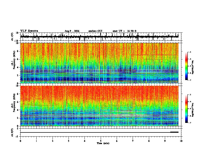
Task: Click the "6" tick on ch.2 frequency axis
Action: 18,102
